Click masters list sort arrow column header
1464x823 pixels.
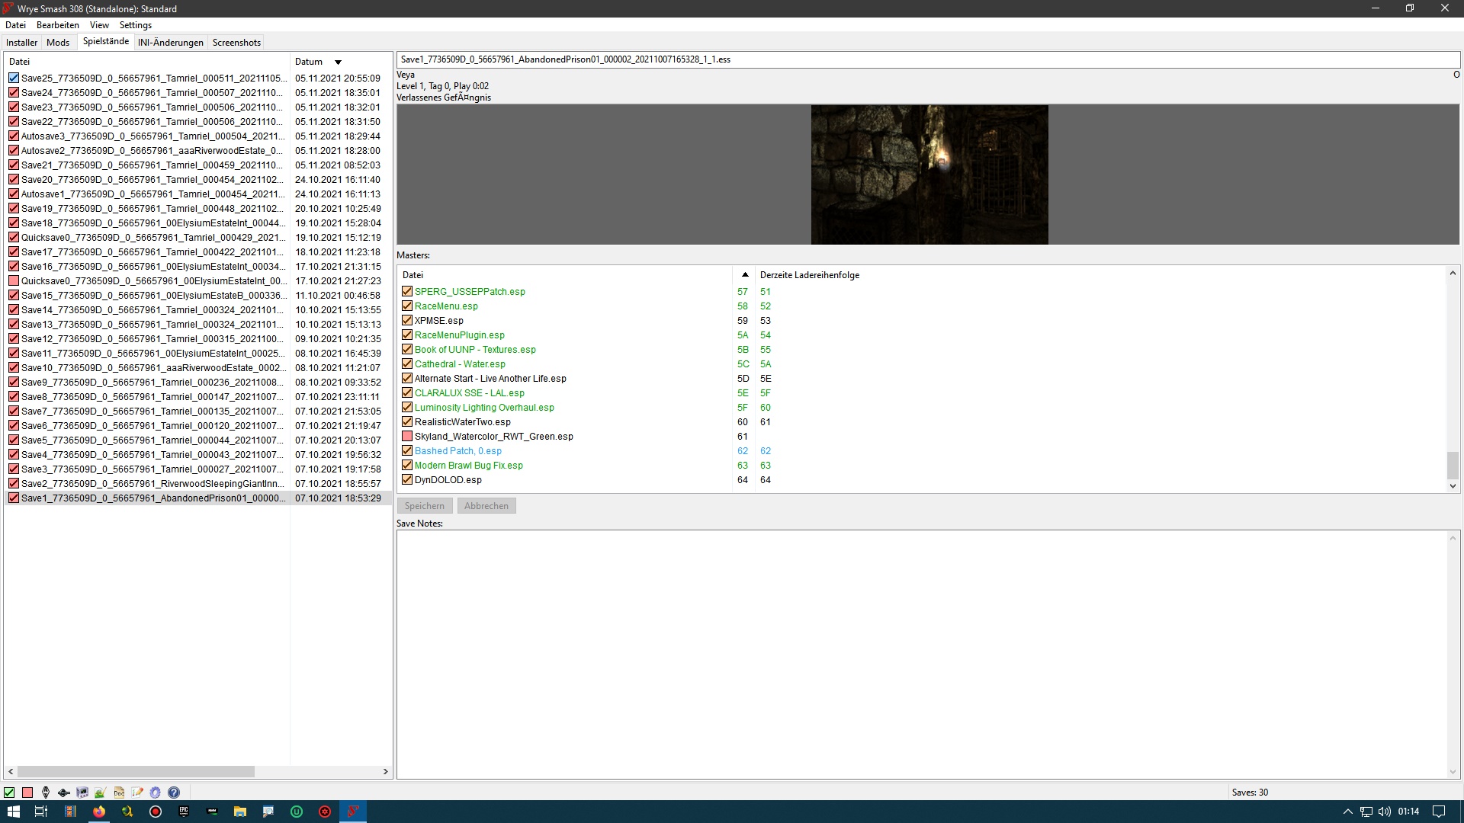tap(744, 275)
